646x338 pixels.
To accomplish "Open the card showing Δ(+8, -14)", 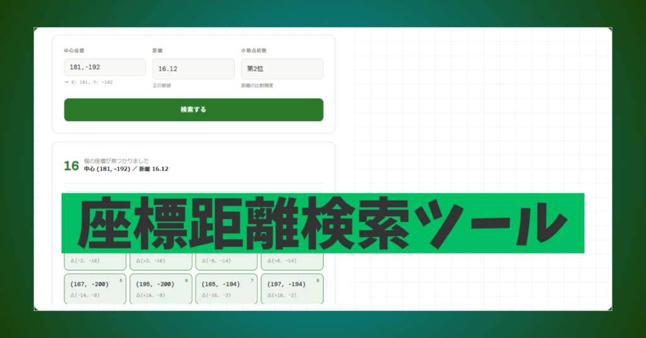I will pyautogui.click(x=291, y=261).
